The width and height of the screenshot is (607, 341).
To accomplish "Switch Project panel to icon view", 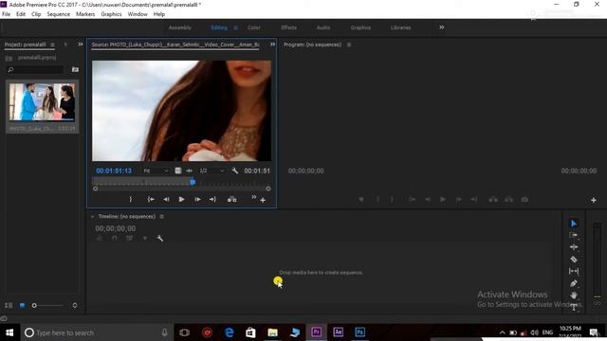I will click(x=22, y=305).
